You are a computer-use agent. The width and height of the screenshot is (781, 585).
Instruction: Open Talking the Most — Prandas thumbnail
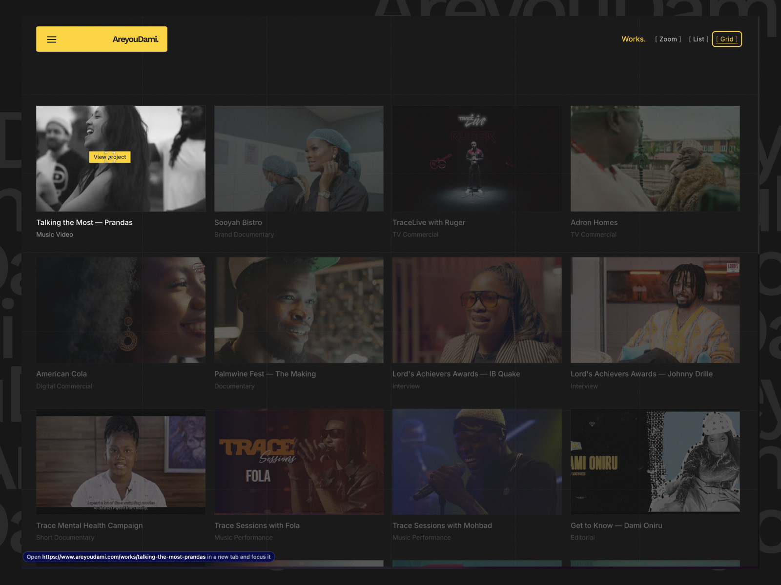(121, 158)
